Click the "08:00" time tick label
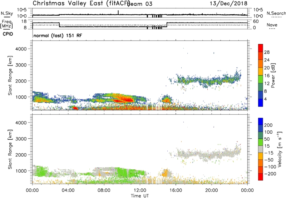Viewport: 286px width, 198px height. (x=104, y=190)
